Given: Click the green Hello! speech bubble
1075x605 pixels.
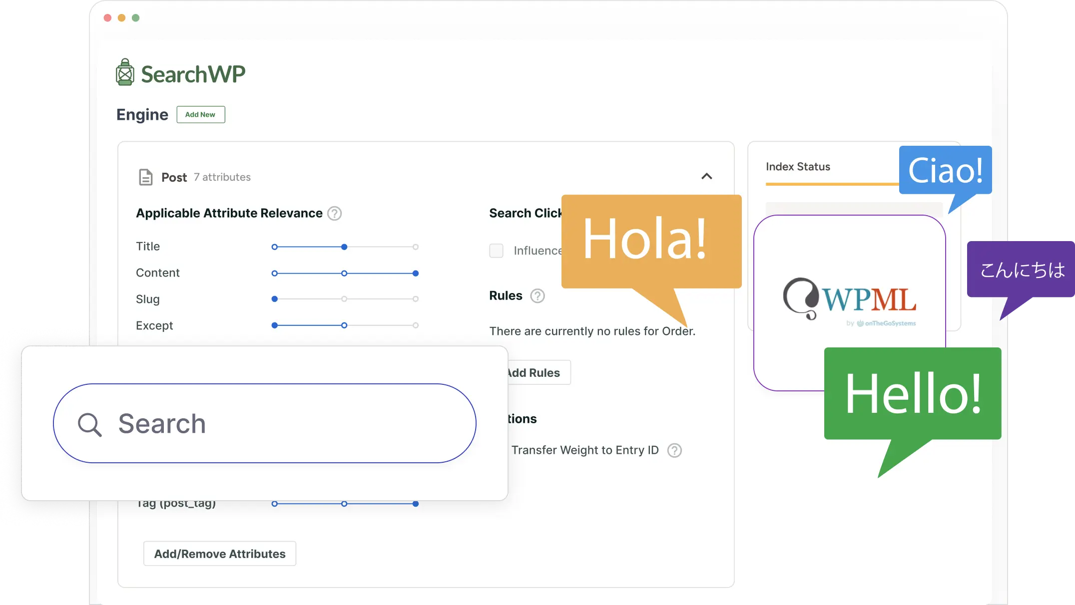Looking at the screenshot, I should (912, 394).
